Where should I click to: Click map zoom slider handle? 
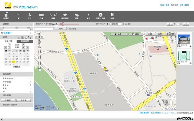point(39,47)
